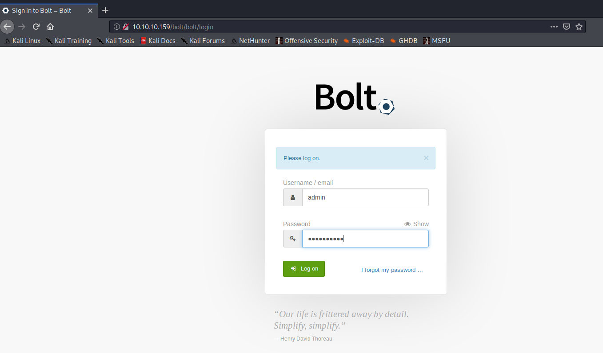
Task: Bookmark this page with the star icon
Action: pyautogui.click(x=579, y=27)
